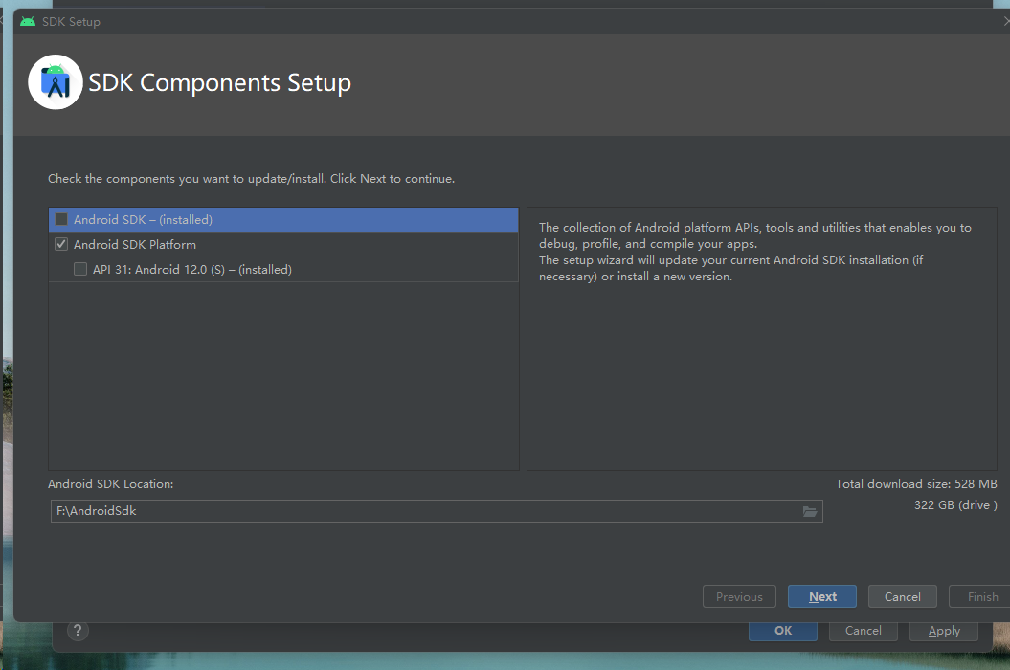The height and width of the screenshot is (670, 1010).
Task: Check the API 31: Android 12.0 (S) checkbox
Action: (79, 269)
